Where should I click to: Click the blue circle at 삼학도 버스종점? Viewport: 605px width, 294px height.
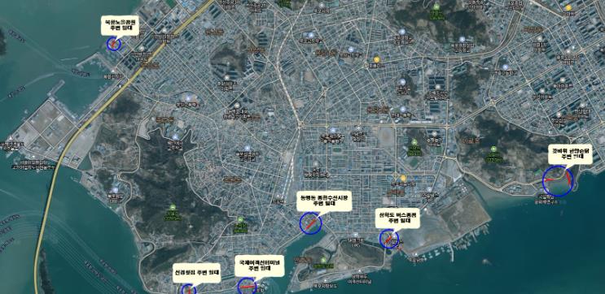click(x=389, y=239)
